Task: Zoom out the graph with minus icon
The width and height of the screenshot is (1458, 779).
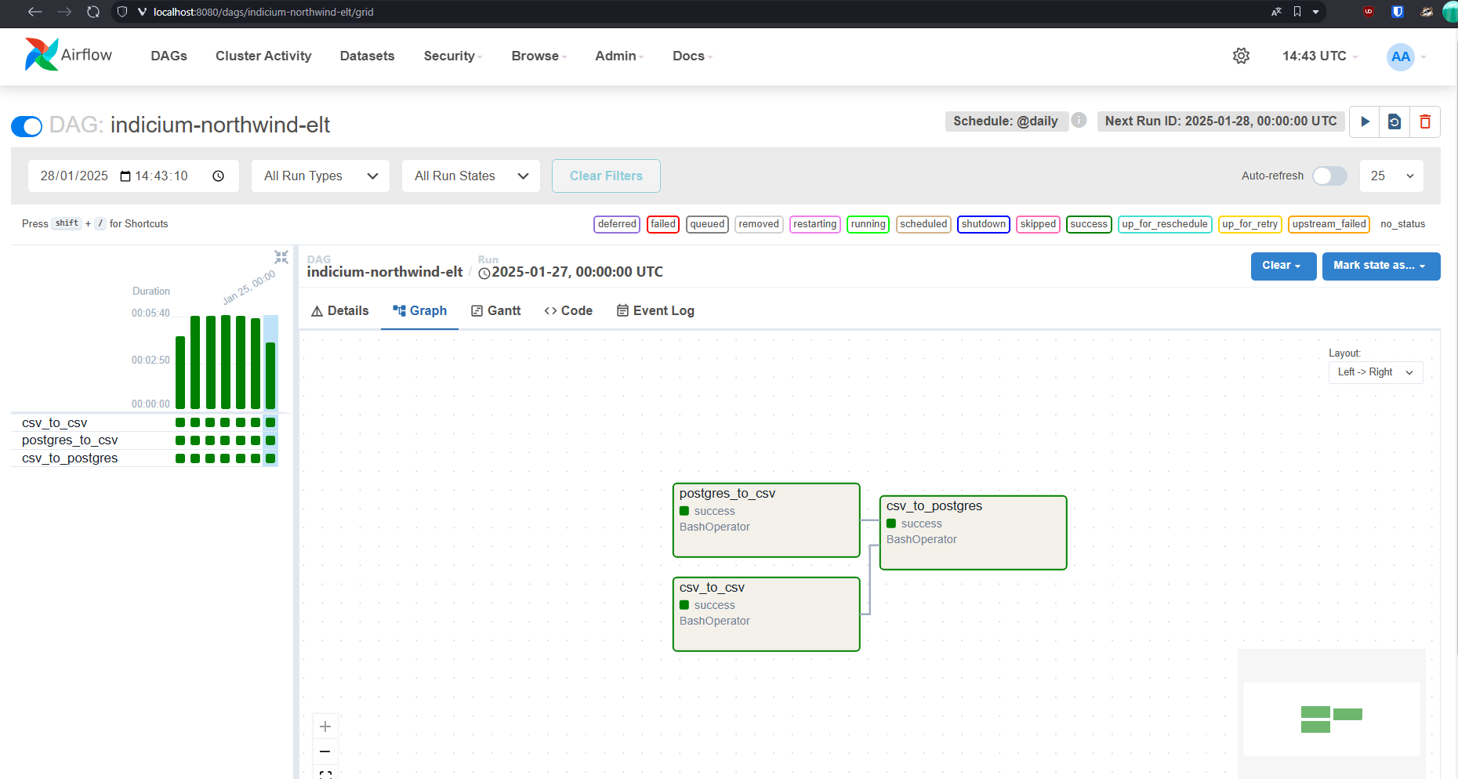Action: [x=325, y=752]
